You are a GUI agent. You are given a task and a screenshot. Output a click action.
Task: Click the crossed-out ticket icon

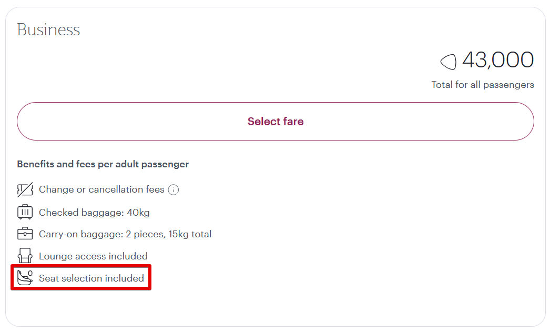coord(25,190)
